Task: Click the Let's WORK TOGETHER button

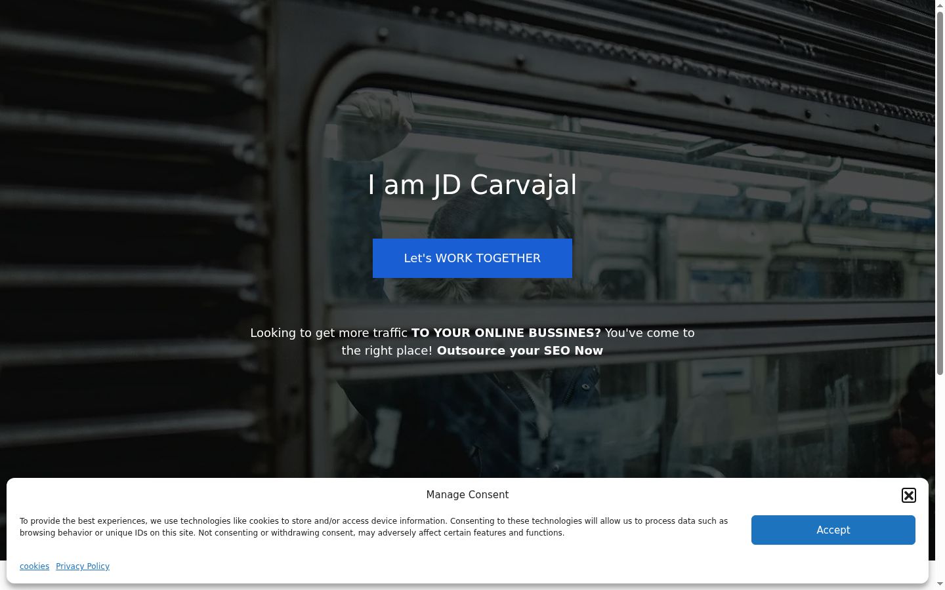Action: (472, 258)
